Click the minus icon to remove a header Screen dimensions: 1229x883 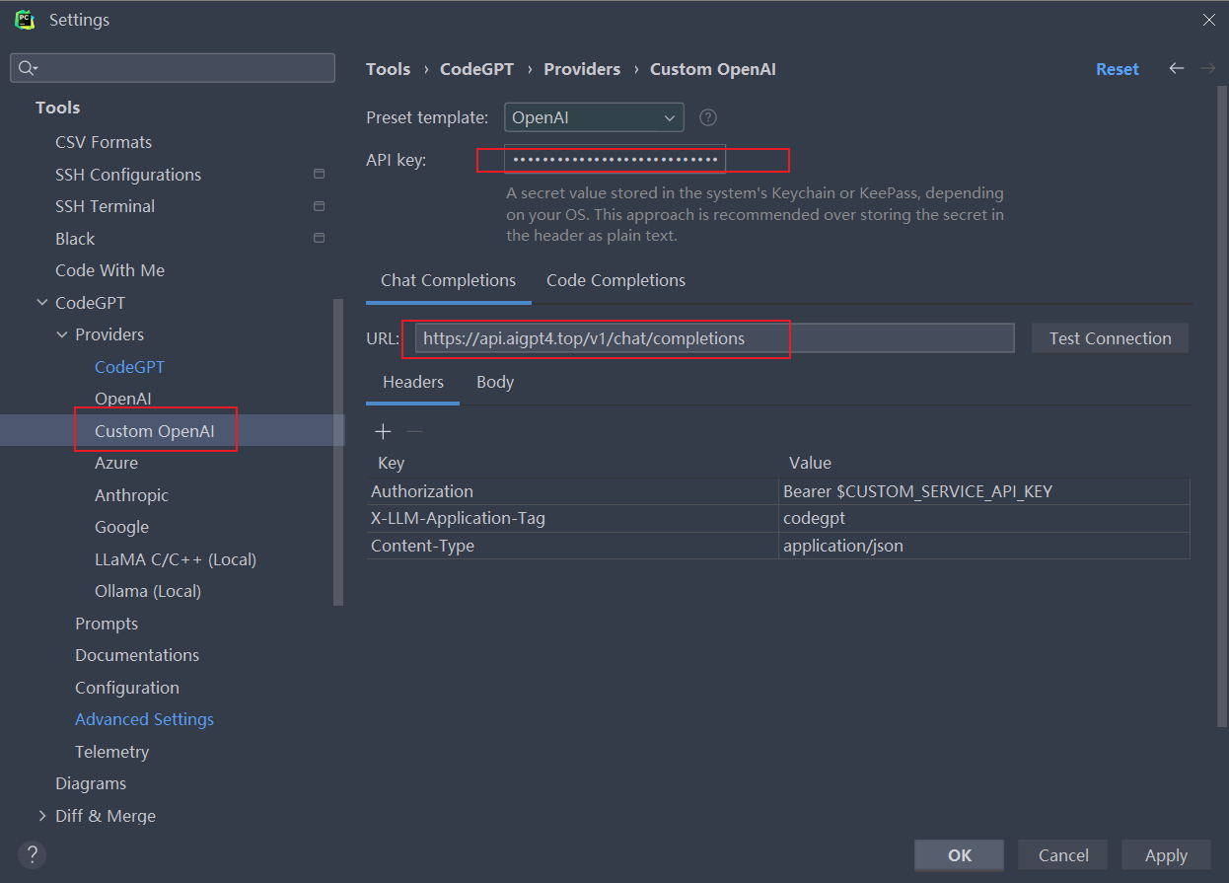click(415, 431)
